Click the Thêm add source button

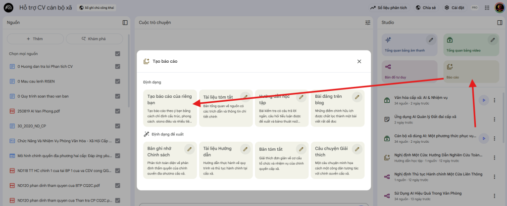click(34, 39)
